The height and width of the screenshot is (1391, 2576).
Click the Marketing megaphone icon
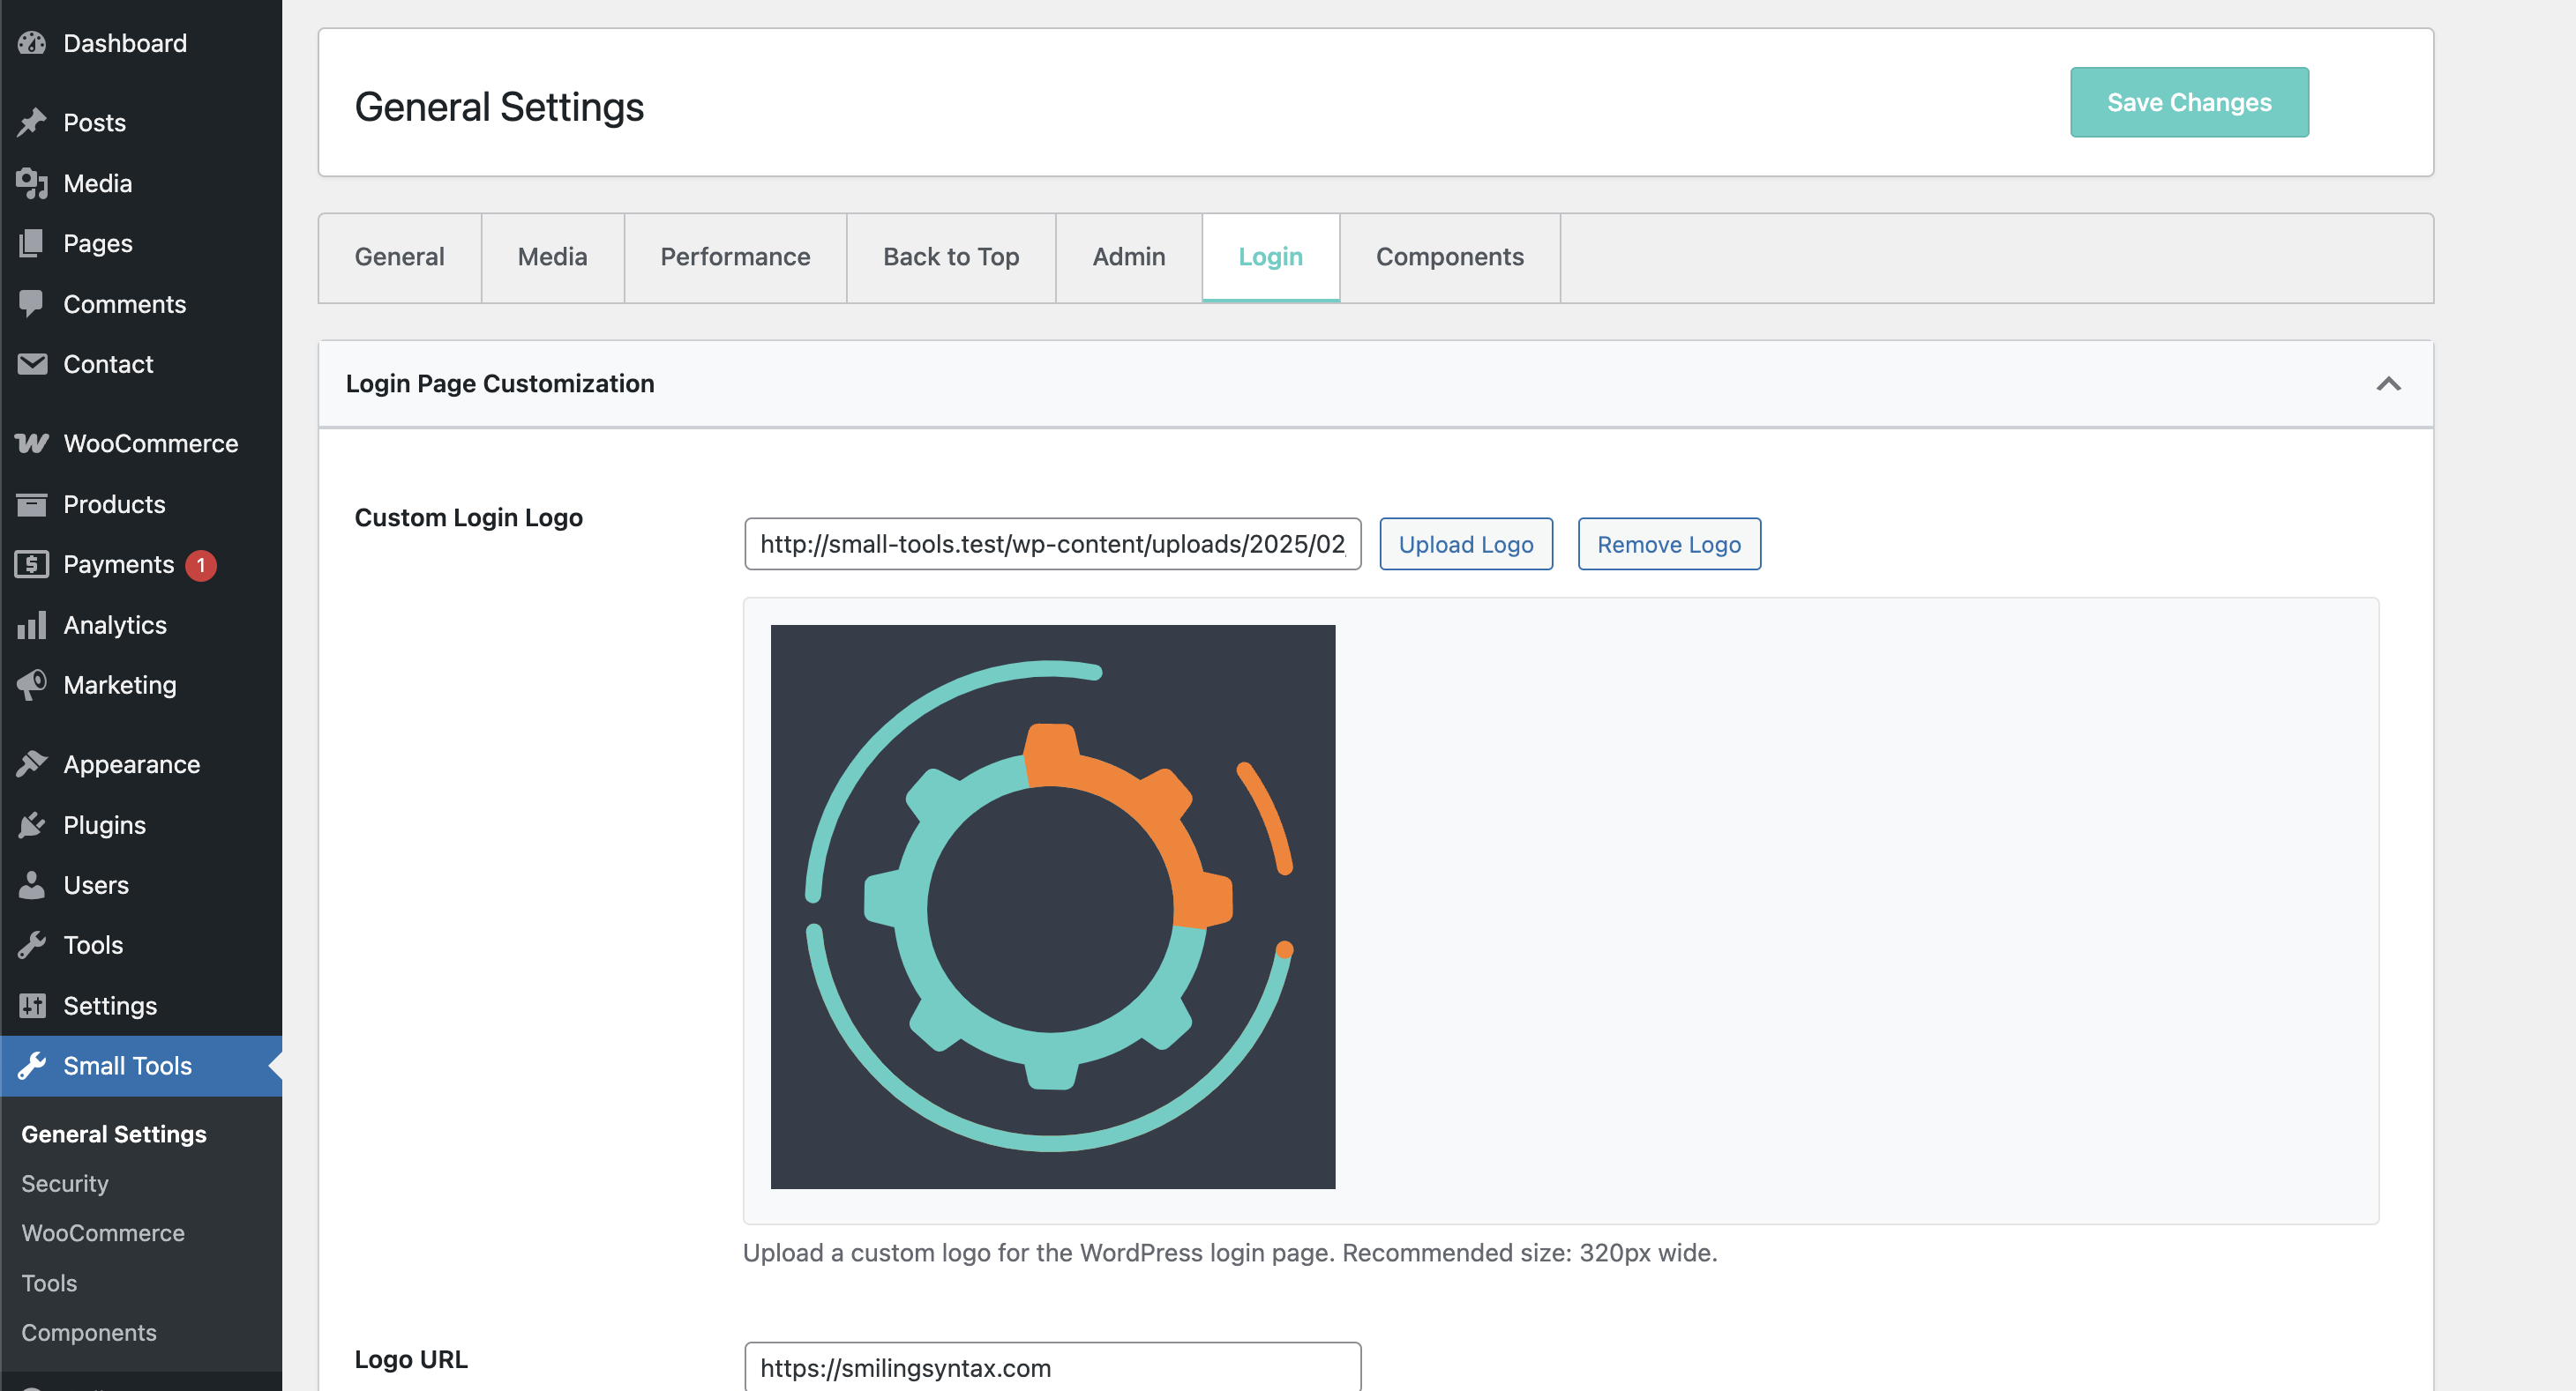(x=32, y=685)
